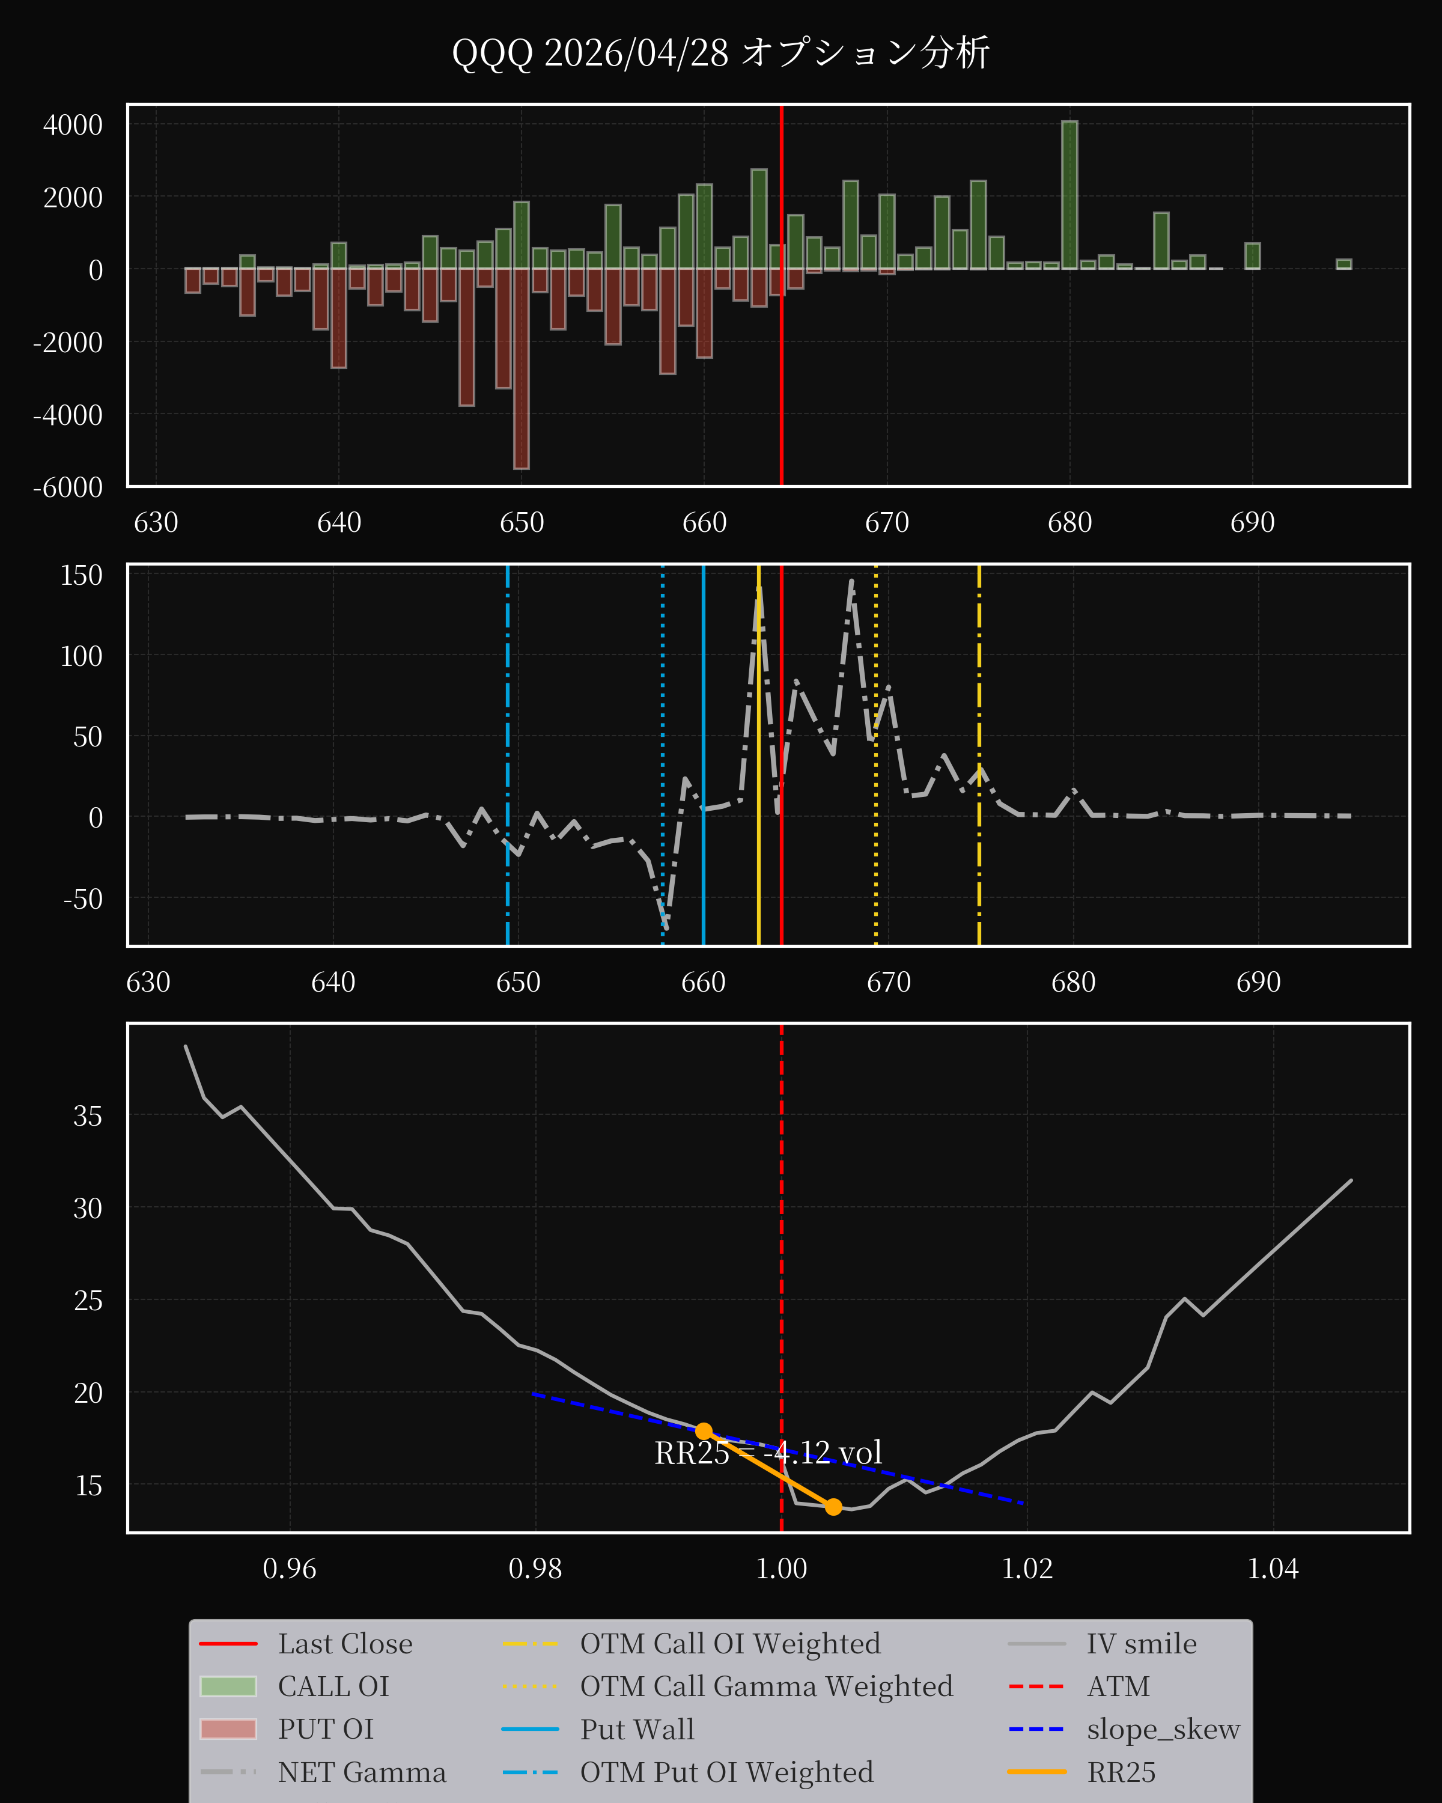Click the RR25 = -4.12 vol annotation

[768, 1453]
